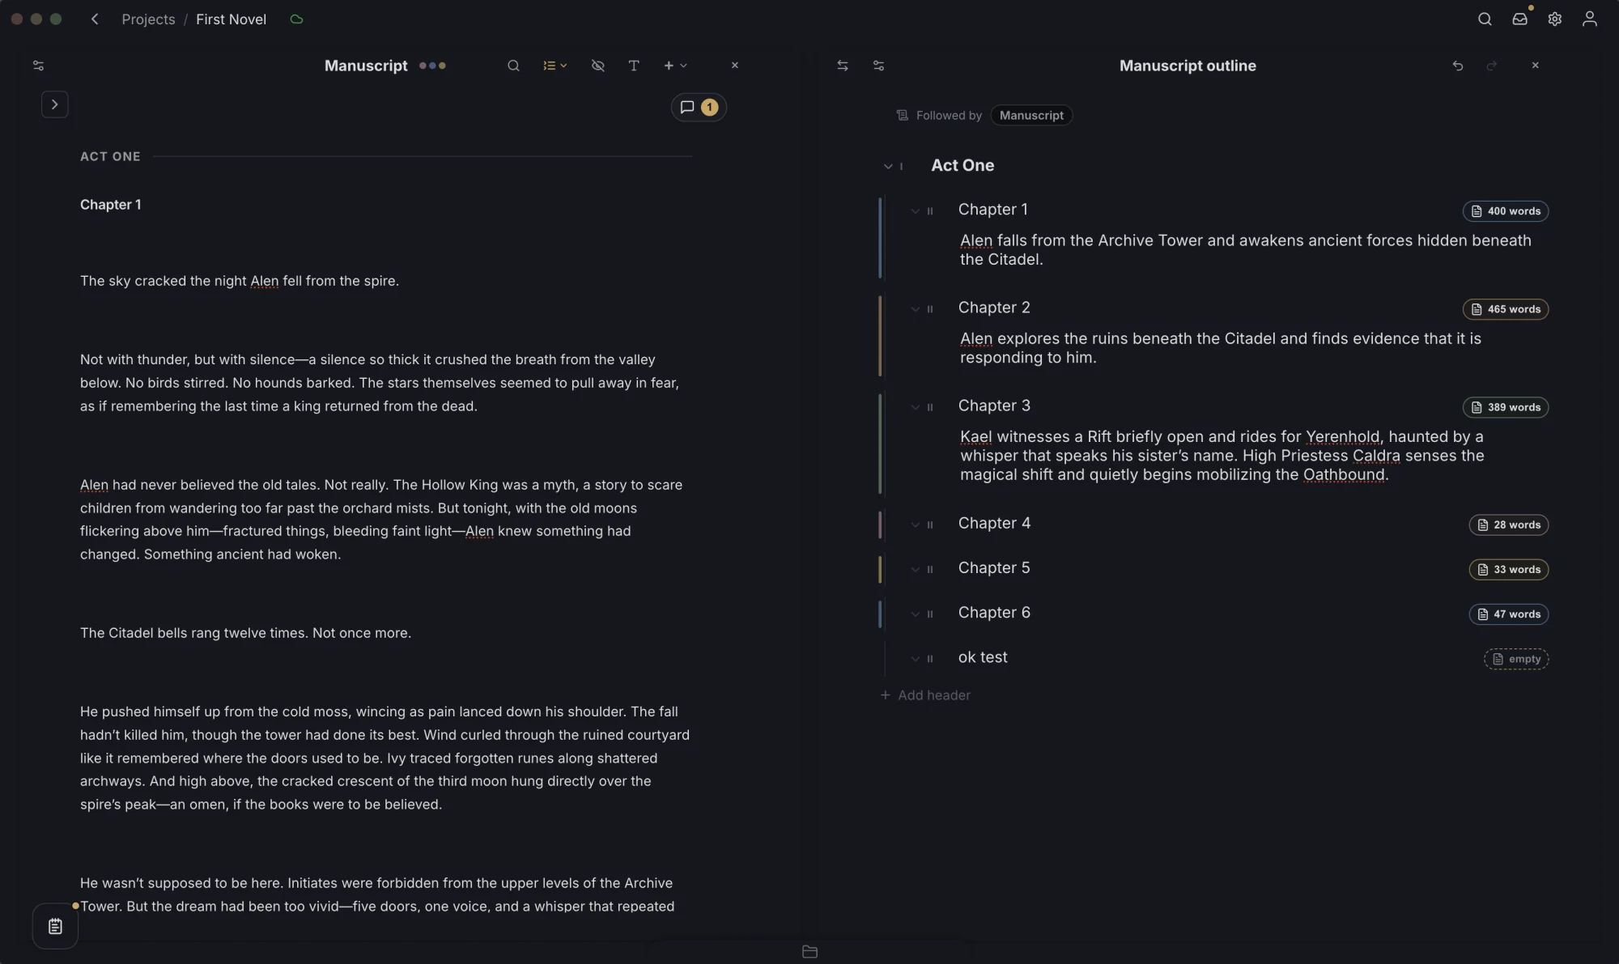Open the outline panel settings sliders icon
Screen dimensions: 1619x964
pyautogui.click(x=879, y=66)
